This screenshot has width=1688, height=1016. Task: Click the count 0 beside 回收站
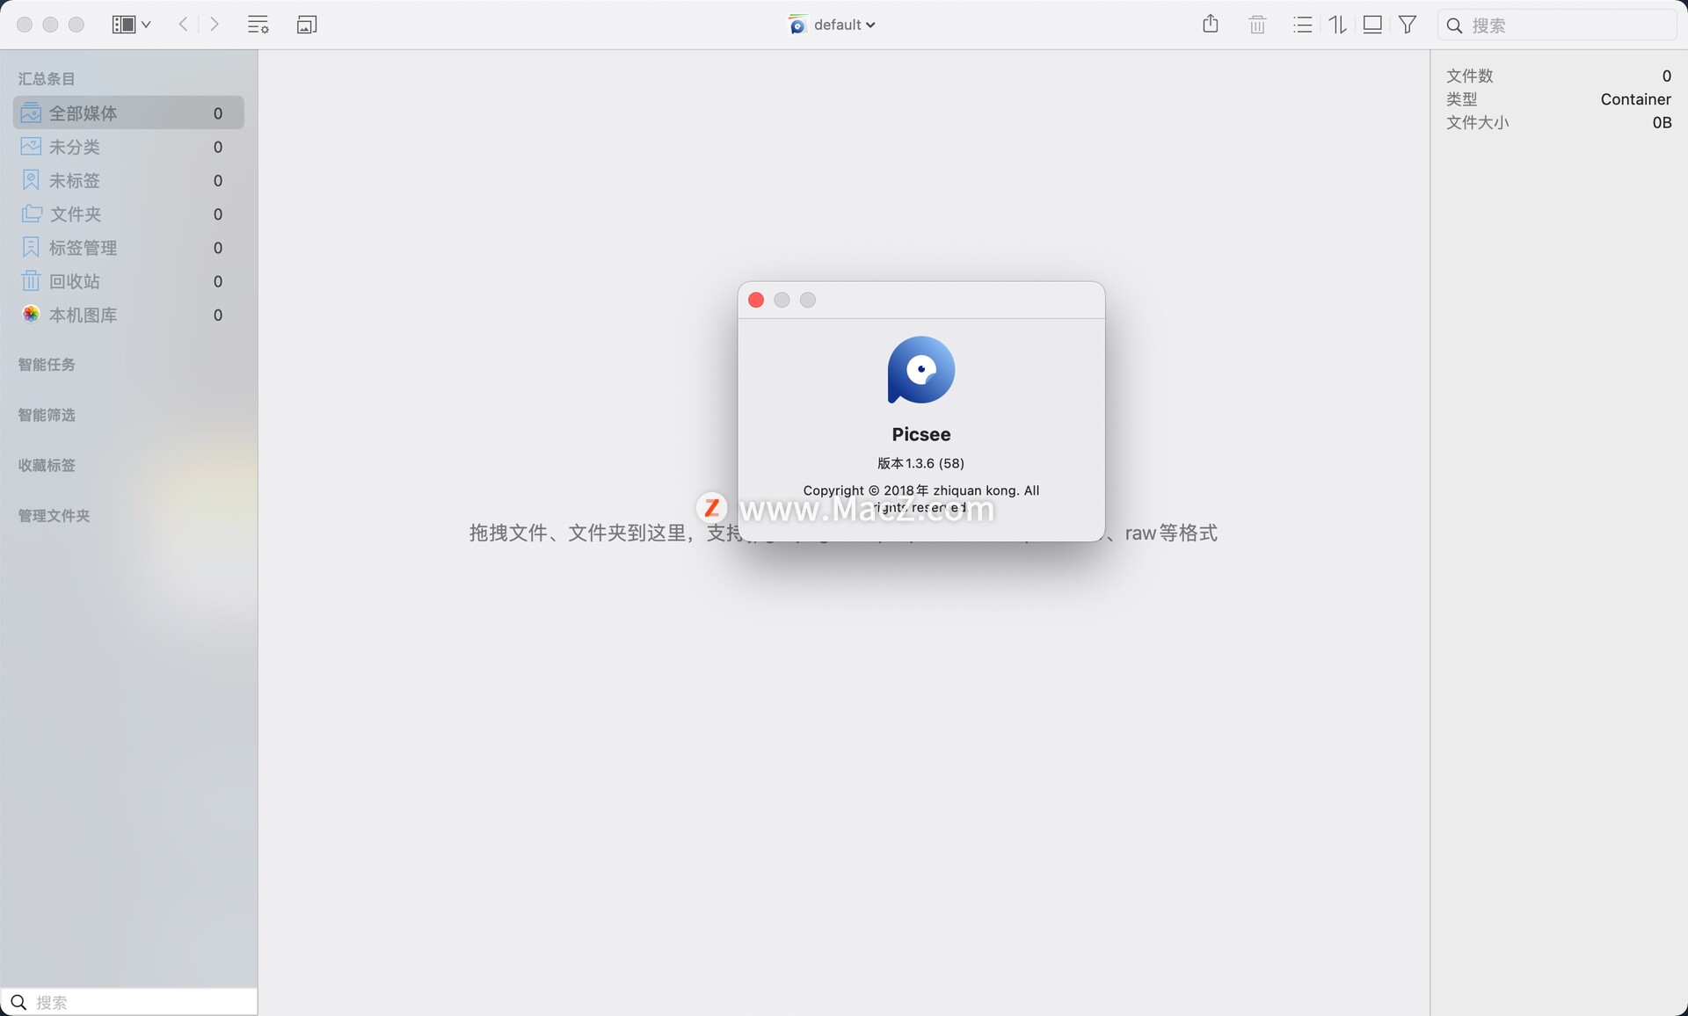pyautogui.click(x=218, y=281)
